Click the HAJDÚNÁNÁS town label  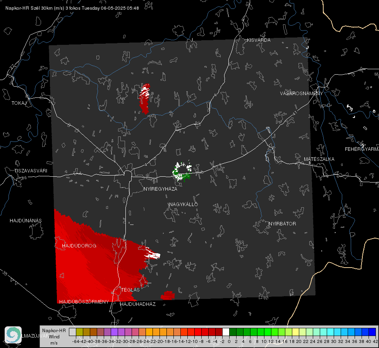tap(26, 220)
